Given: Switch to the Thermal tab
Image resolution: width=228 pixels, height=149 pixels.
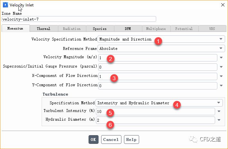Looking at the screenshot, I should point(43,29).
